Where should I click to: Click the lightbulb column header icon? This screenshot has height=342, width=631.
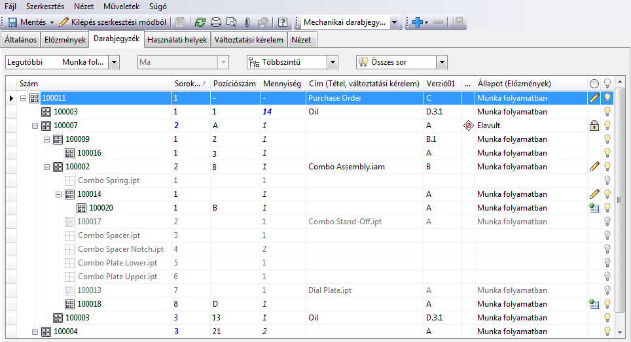[x=607, y=83]
